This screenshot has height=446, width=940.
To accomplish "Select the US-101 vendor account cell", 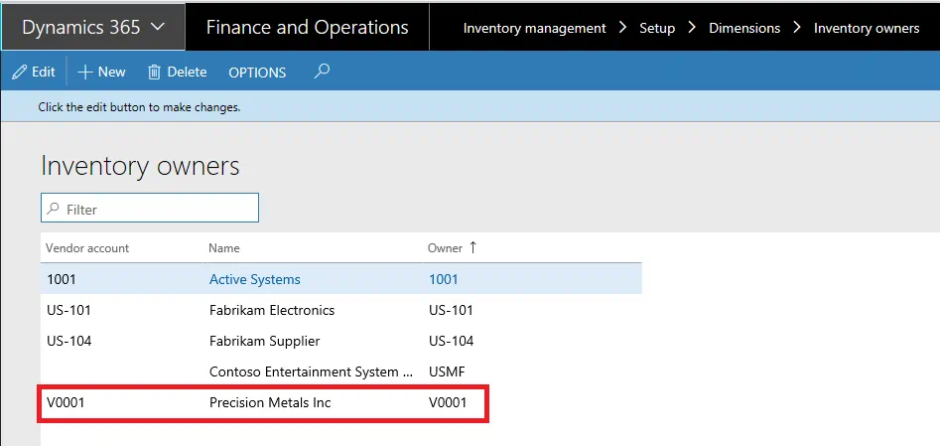I will coord(68,310).
